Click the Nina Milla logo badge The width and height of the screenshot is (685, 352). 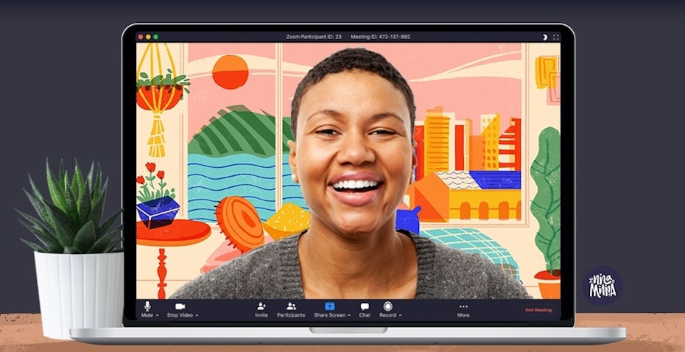point(602,286)
